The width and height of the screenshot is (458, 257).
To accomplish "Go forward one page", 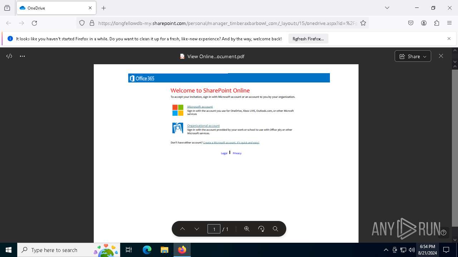I will 21,23.
